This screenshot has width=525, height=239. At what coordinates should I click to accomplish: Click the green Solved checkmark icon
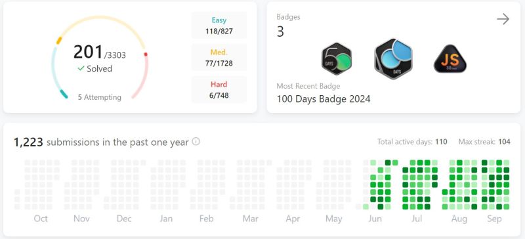pyautogui.click(x=81, y=68)
